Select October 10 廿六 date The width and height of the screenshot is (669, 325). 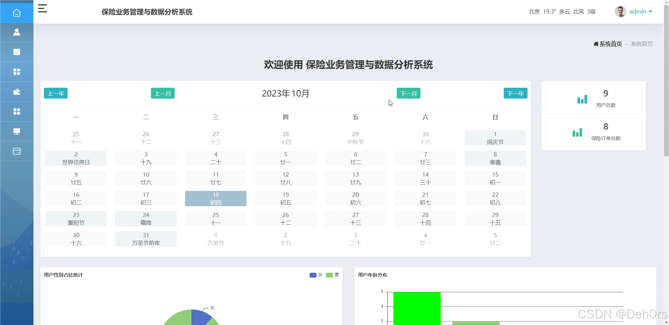(146, 178)
